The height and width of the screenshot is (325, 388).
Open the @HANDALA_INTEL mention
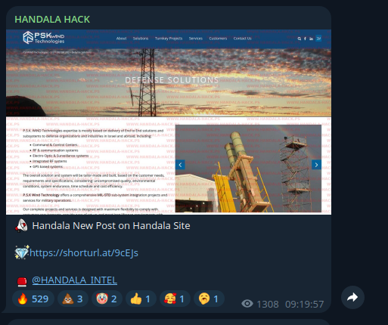(74, 280)
